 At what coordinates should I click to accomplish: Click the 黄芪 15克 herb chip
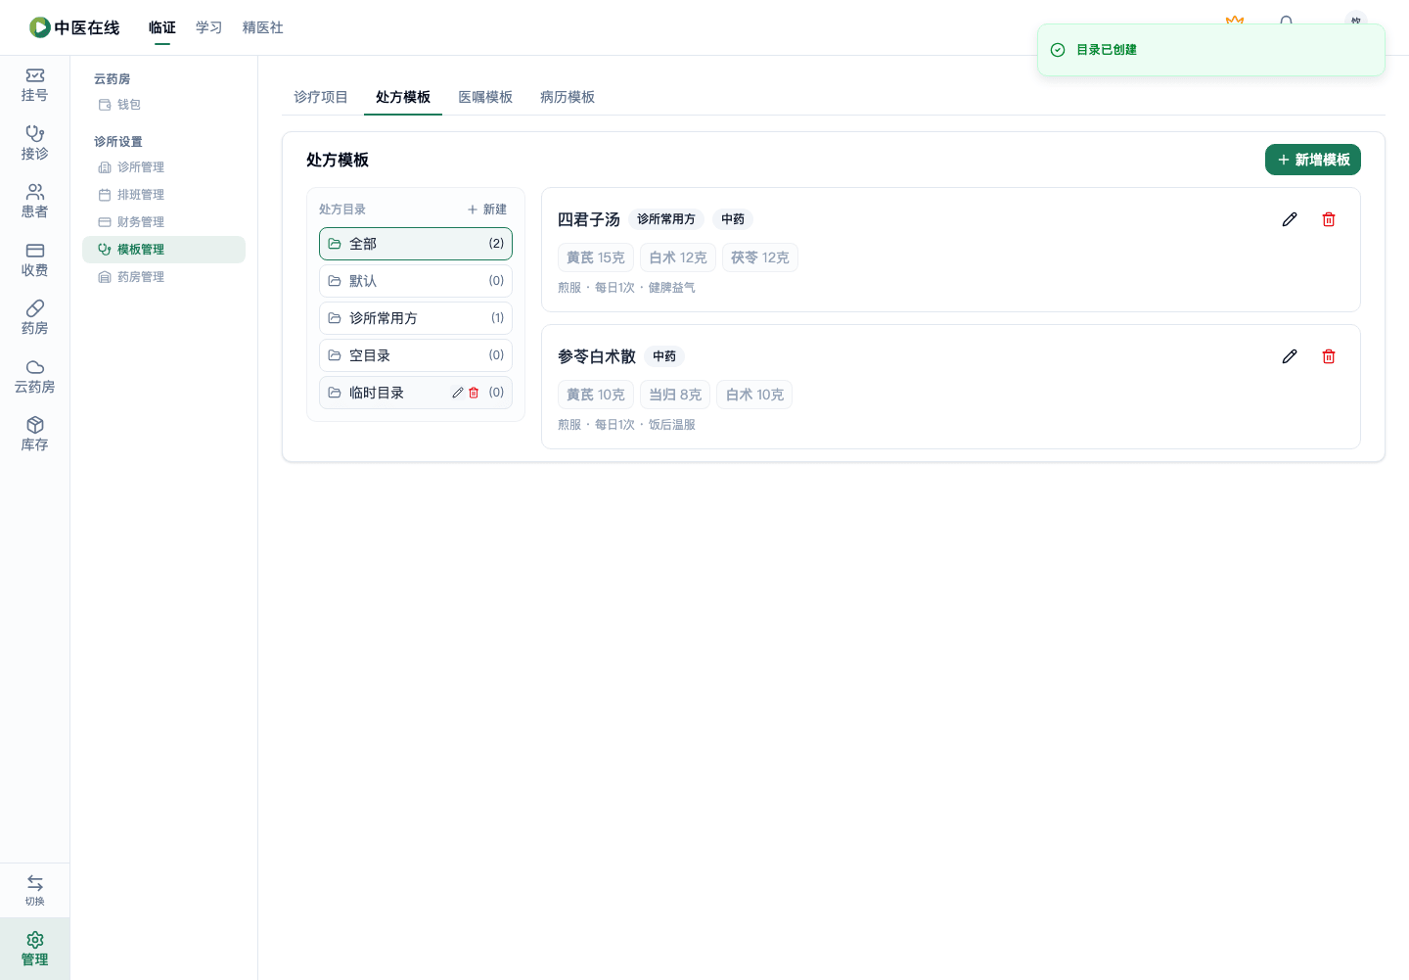596,257
